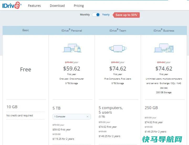Viewport: 189px width, 145px height.
Task: Toggle the Monthly/Yearly billing switch
Action: point(96,15)
